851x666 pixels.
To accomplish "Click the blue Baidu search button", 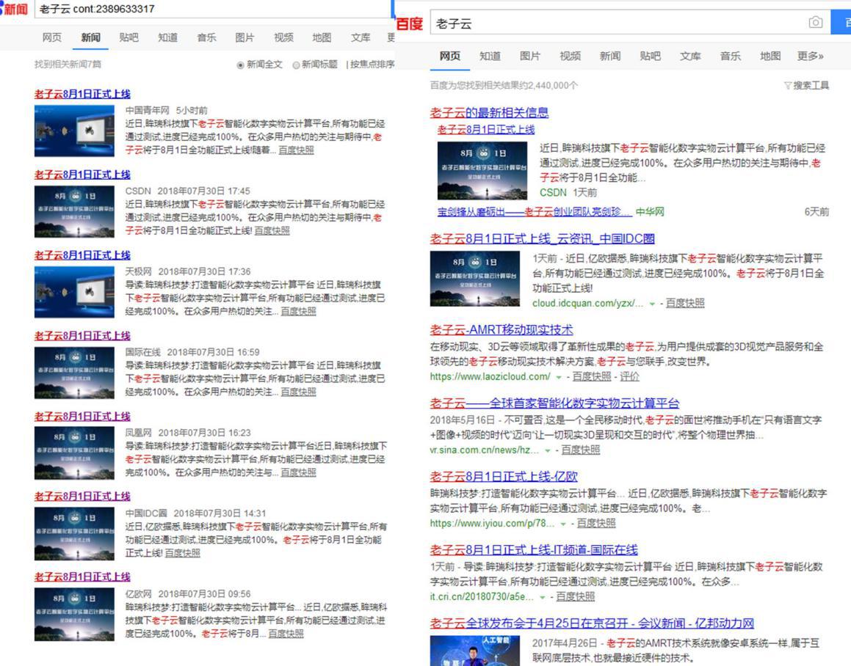I will pos(844,23).
